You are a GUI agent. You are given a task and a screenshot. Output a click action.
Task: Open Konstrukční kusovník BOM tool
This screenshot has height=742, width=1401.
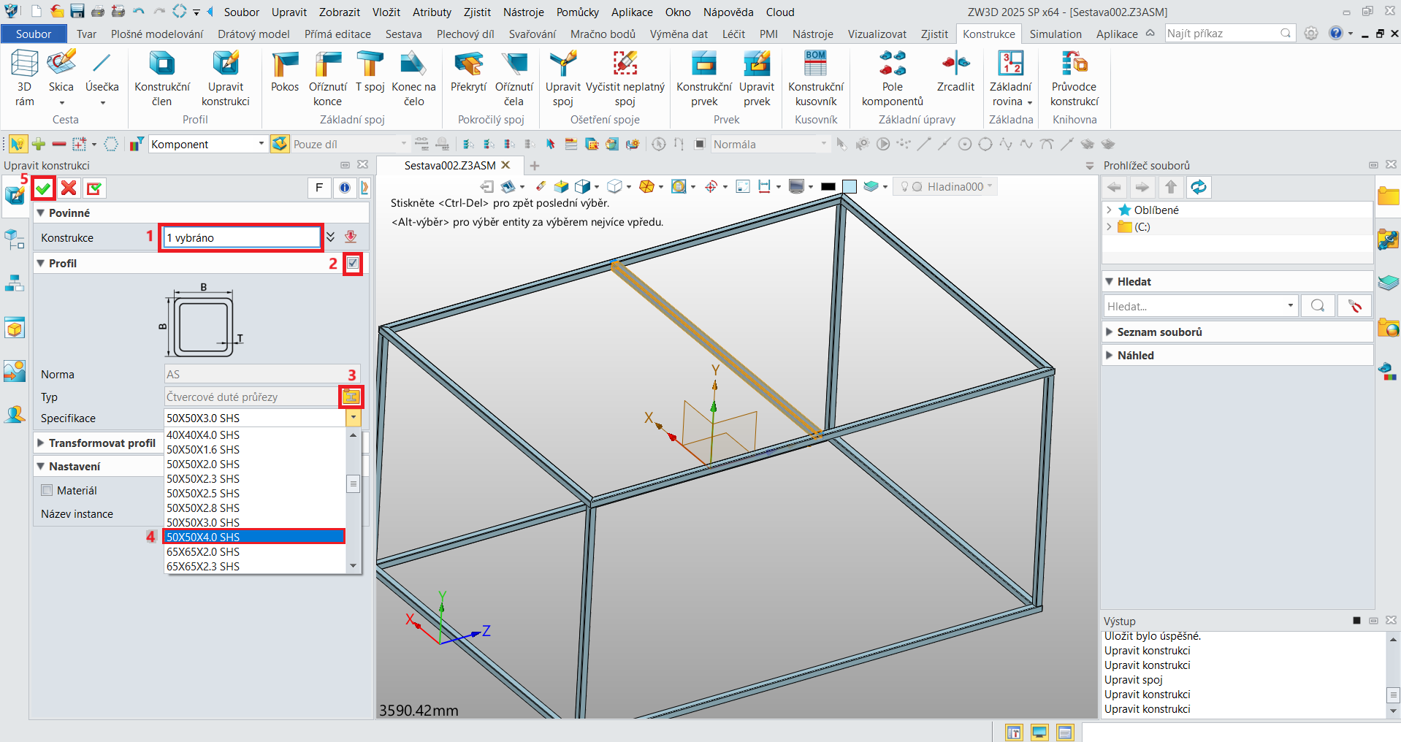[816, 78]
